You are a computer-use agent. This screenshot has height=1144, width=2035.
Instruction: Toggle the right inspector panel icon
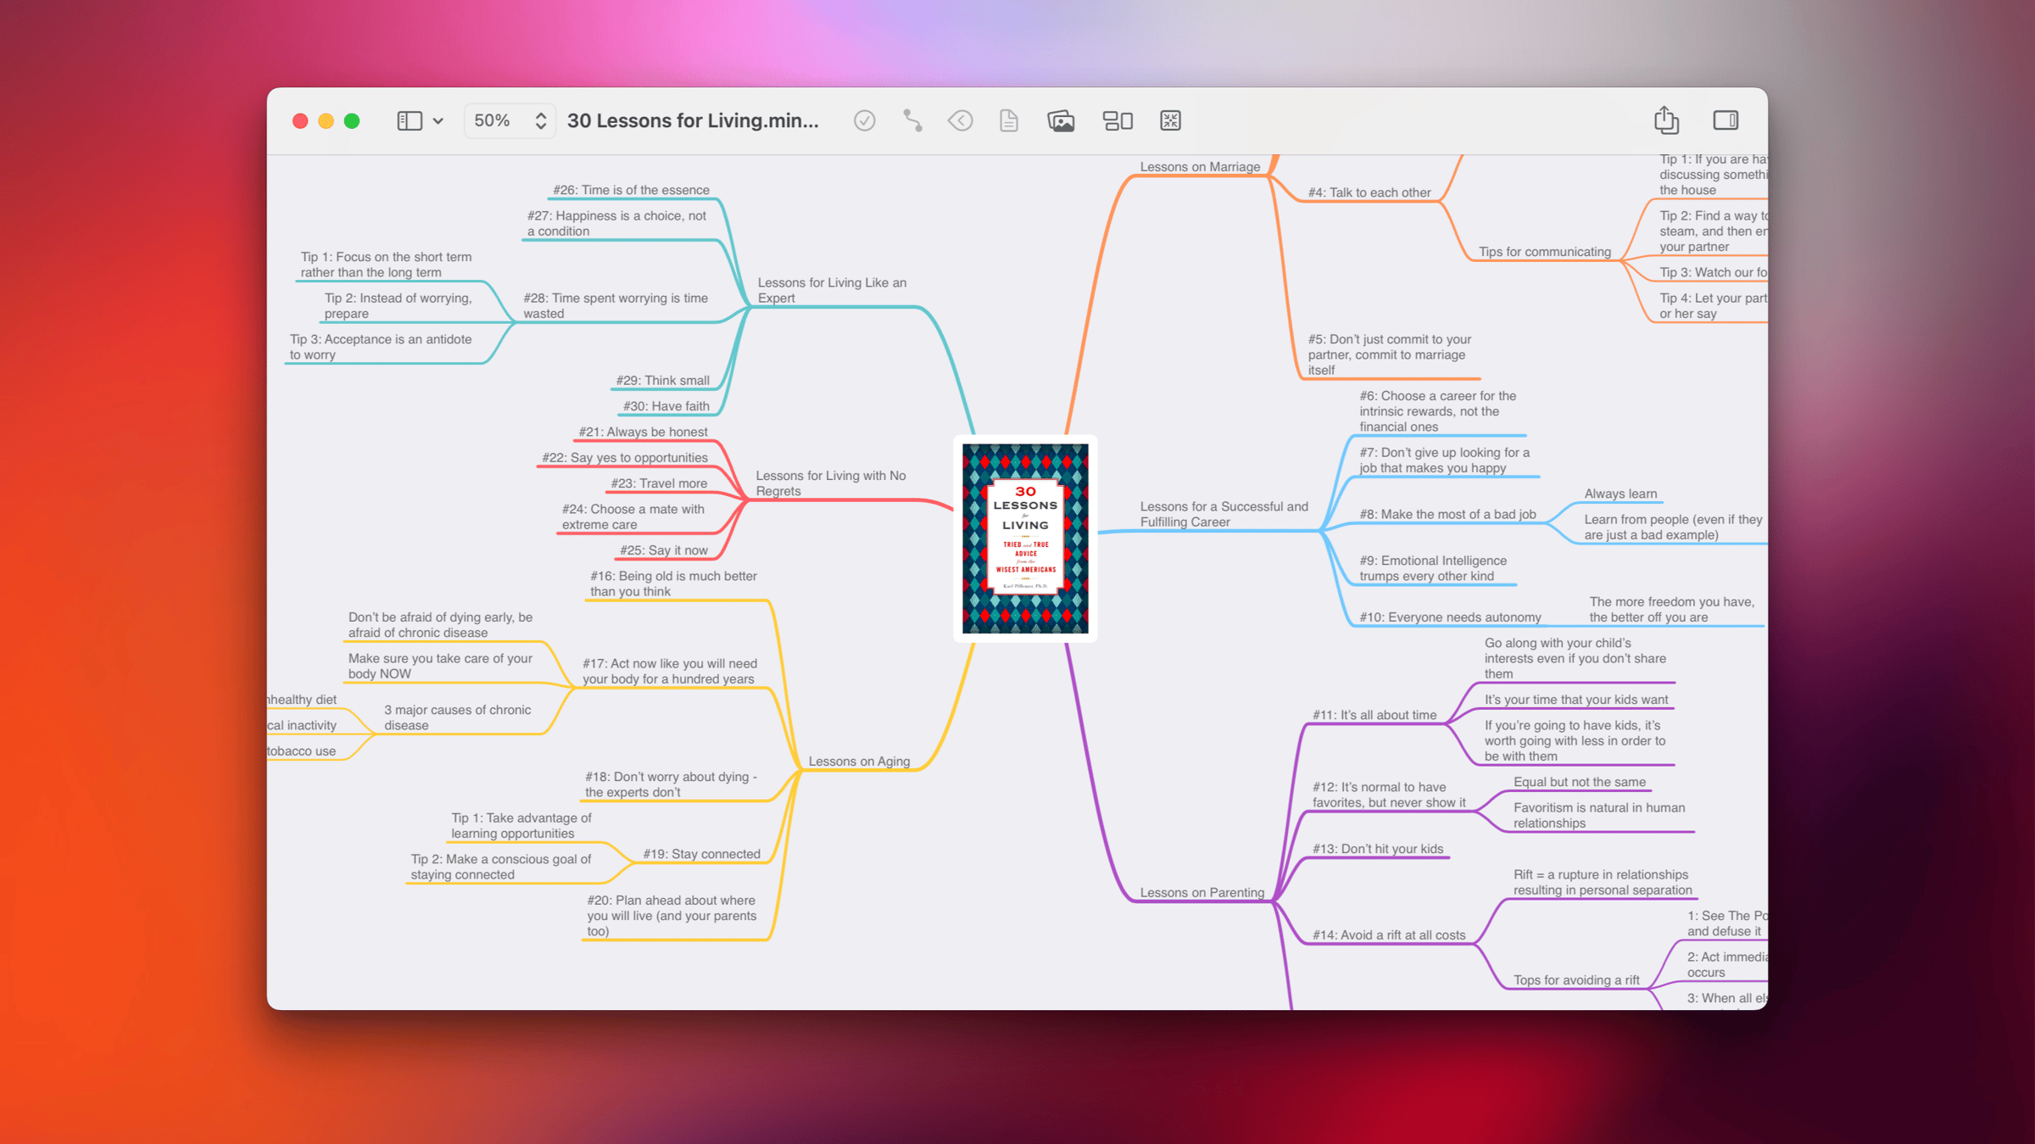click(1726, 120)
